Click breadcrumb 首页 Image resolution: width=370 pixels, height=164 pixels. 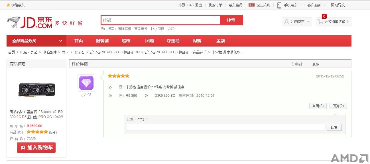click(x=11, y=52)
